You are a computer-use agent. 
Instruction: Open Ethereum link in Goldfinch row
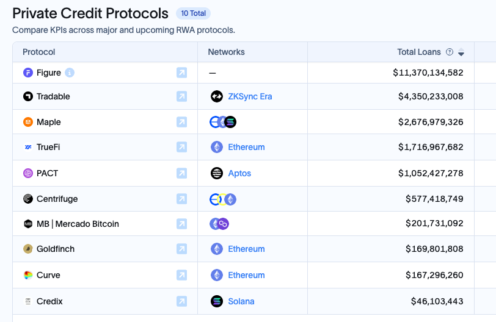click(x=246, y=249)
